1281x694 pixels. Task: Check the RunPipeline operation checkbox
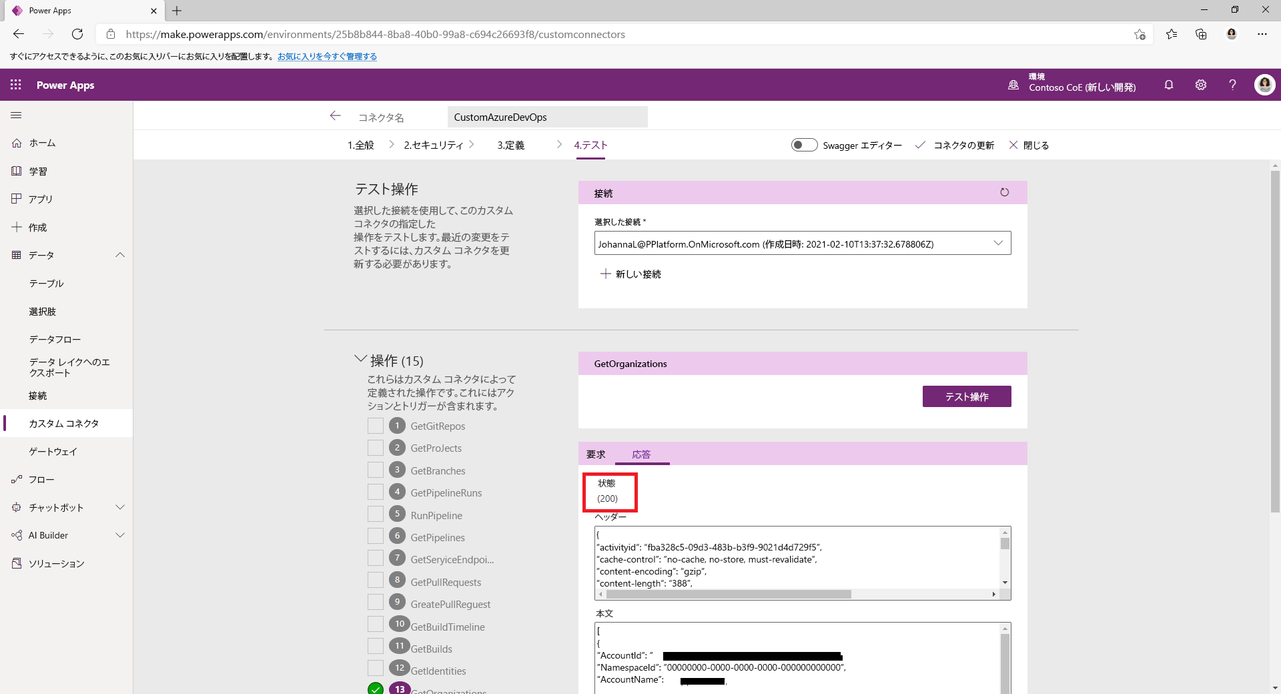click(x=376, y=514)
